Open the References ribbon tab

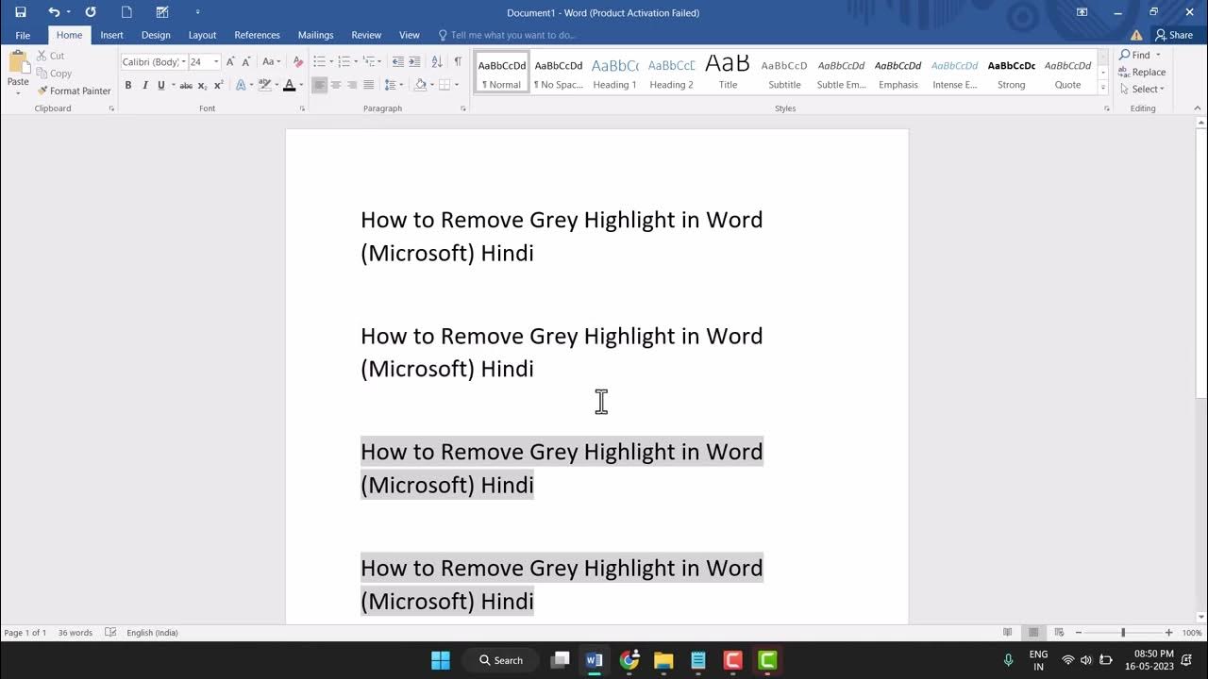[257, 35]
